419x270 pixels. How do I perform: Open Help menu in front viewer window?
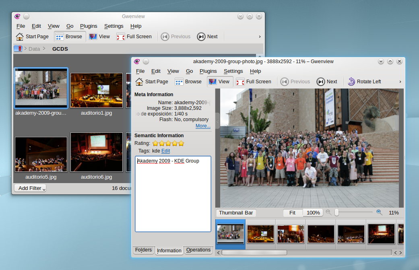255,71
